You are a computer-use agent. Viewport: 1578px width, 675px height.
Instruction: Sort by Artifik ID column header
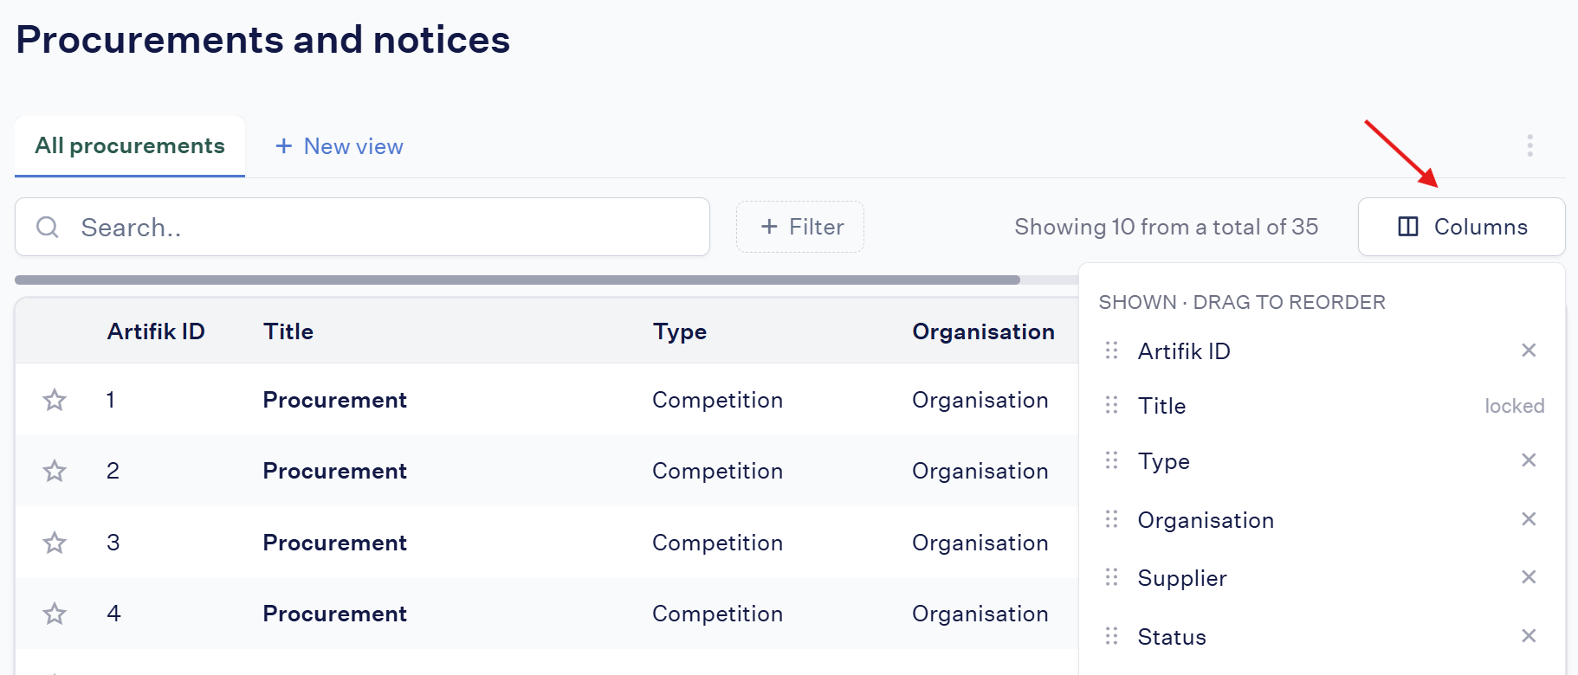156,331
